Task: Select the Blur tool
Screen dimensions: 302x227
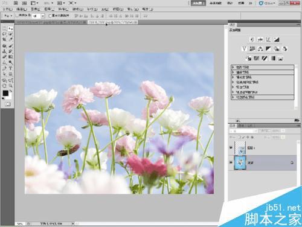Action: [4, 62]
